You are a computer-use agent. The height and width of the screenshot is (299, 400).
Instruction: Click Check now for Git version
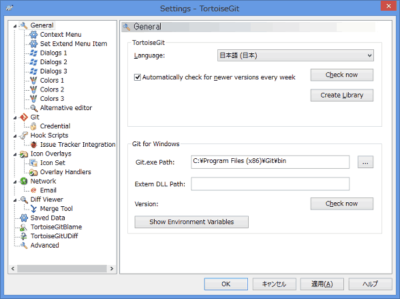pos(342,204)
